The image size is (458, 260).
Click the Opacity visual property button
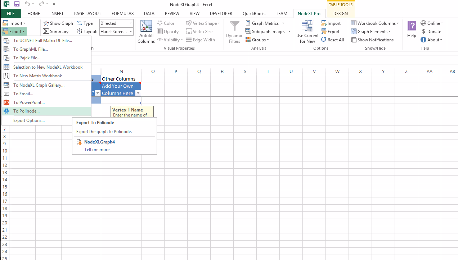click(x=168, y=32)
